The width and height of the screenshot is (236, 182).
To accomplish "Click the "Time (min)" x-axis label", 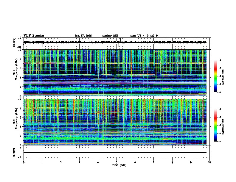I will coord(119,165).
